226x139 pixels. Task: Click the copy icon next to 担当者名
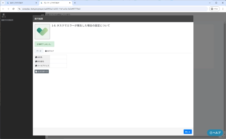coord(36,61)
